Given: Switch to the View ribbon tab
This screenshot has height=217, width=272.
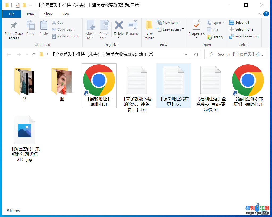Looking at the screenshot, I should (66, 14).
